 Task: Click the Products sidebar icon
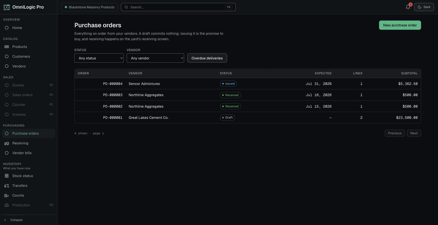pyautogui.click(x=7, y=47)
